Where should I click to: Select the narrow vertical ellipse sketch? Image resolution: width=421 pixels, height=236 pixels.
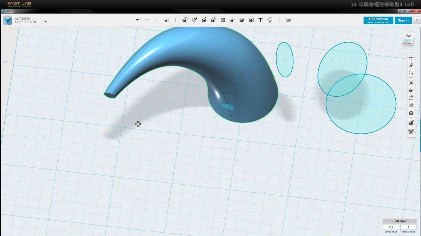pyautogui.click(x=285, y=60)
